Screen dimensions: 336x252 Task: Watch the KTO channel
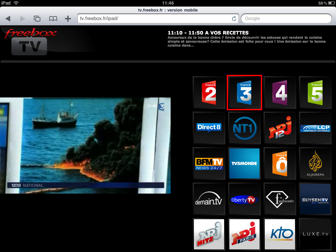pos(280,234)
